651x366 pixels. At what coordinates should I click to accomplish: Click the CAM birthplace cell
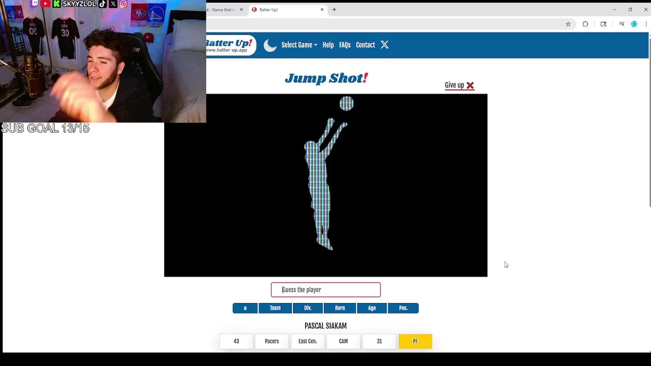point(343,341)
